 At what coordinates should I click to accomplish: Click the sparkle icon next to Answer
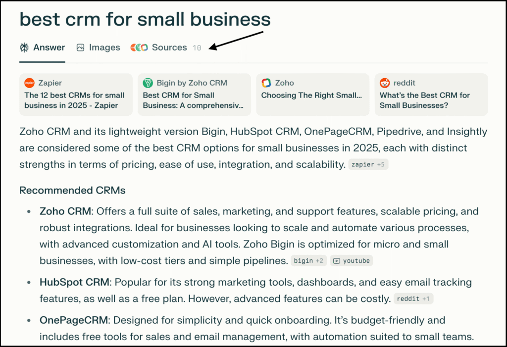pyautogui.click(x=23, y=47)
